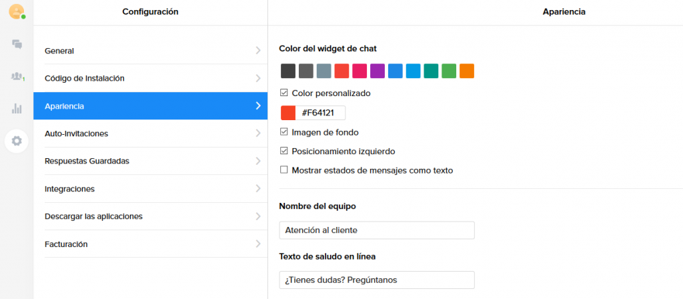Uncheck Posicionamiento izquierdo checkbox

tap(284, 151)
